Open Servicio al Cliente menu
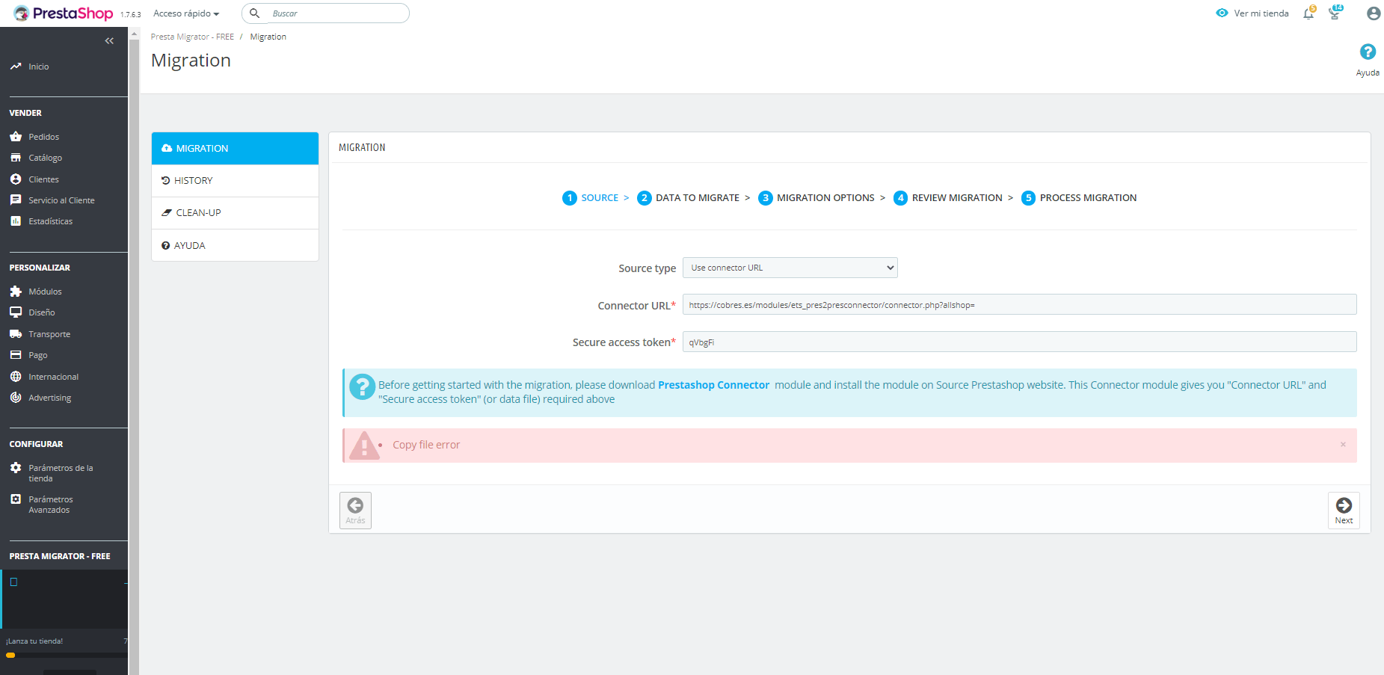This screenshot has height=675, width=1384. click(x=61, y=200)
